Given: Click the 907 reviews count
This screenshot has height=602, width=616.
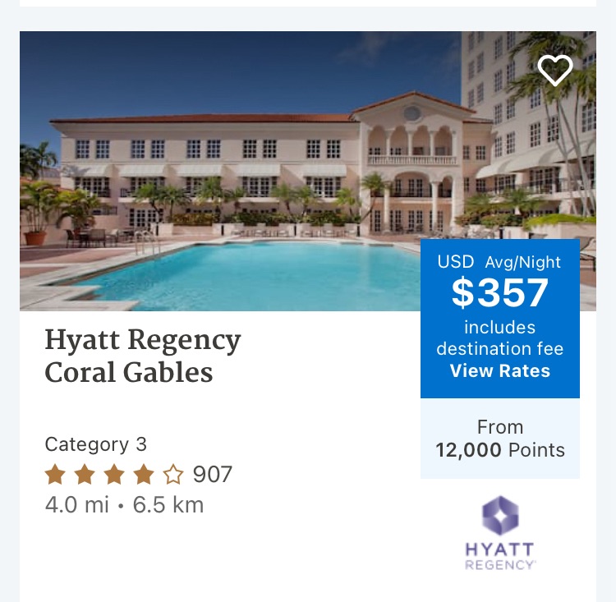Looking at the screenshot, I should point(213,475).
